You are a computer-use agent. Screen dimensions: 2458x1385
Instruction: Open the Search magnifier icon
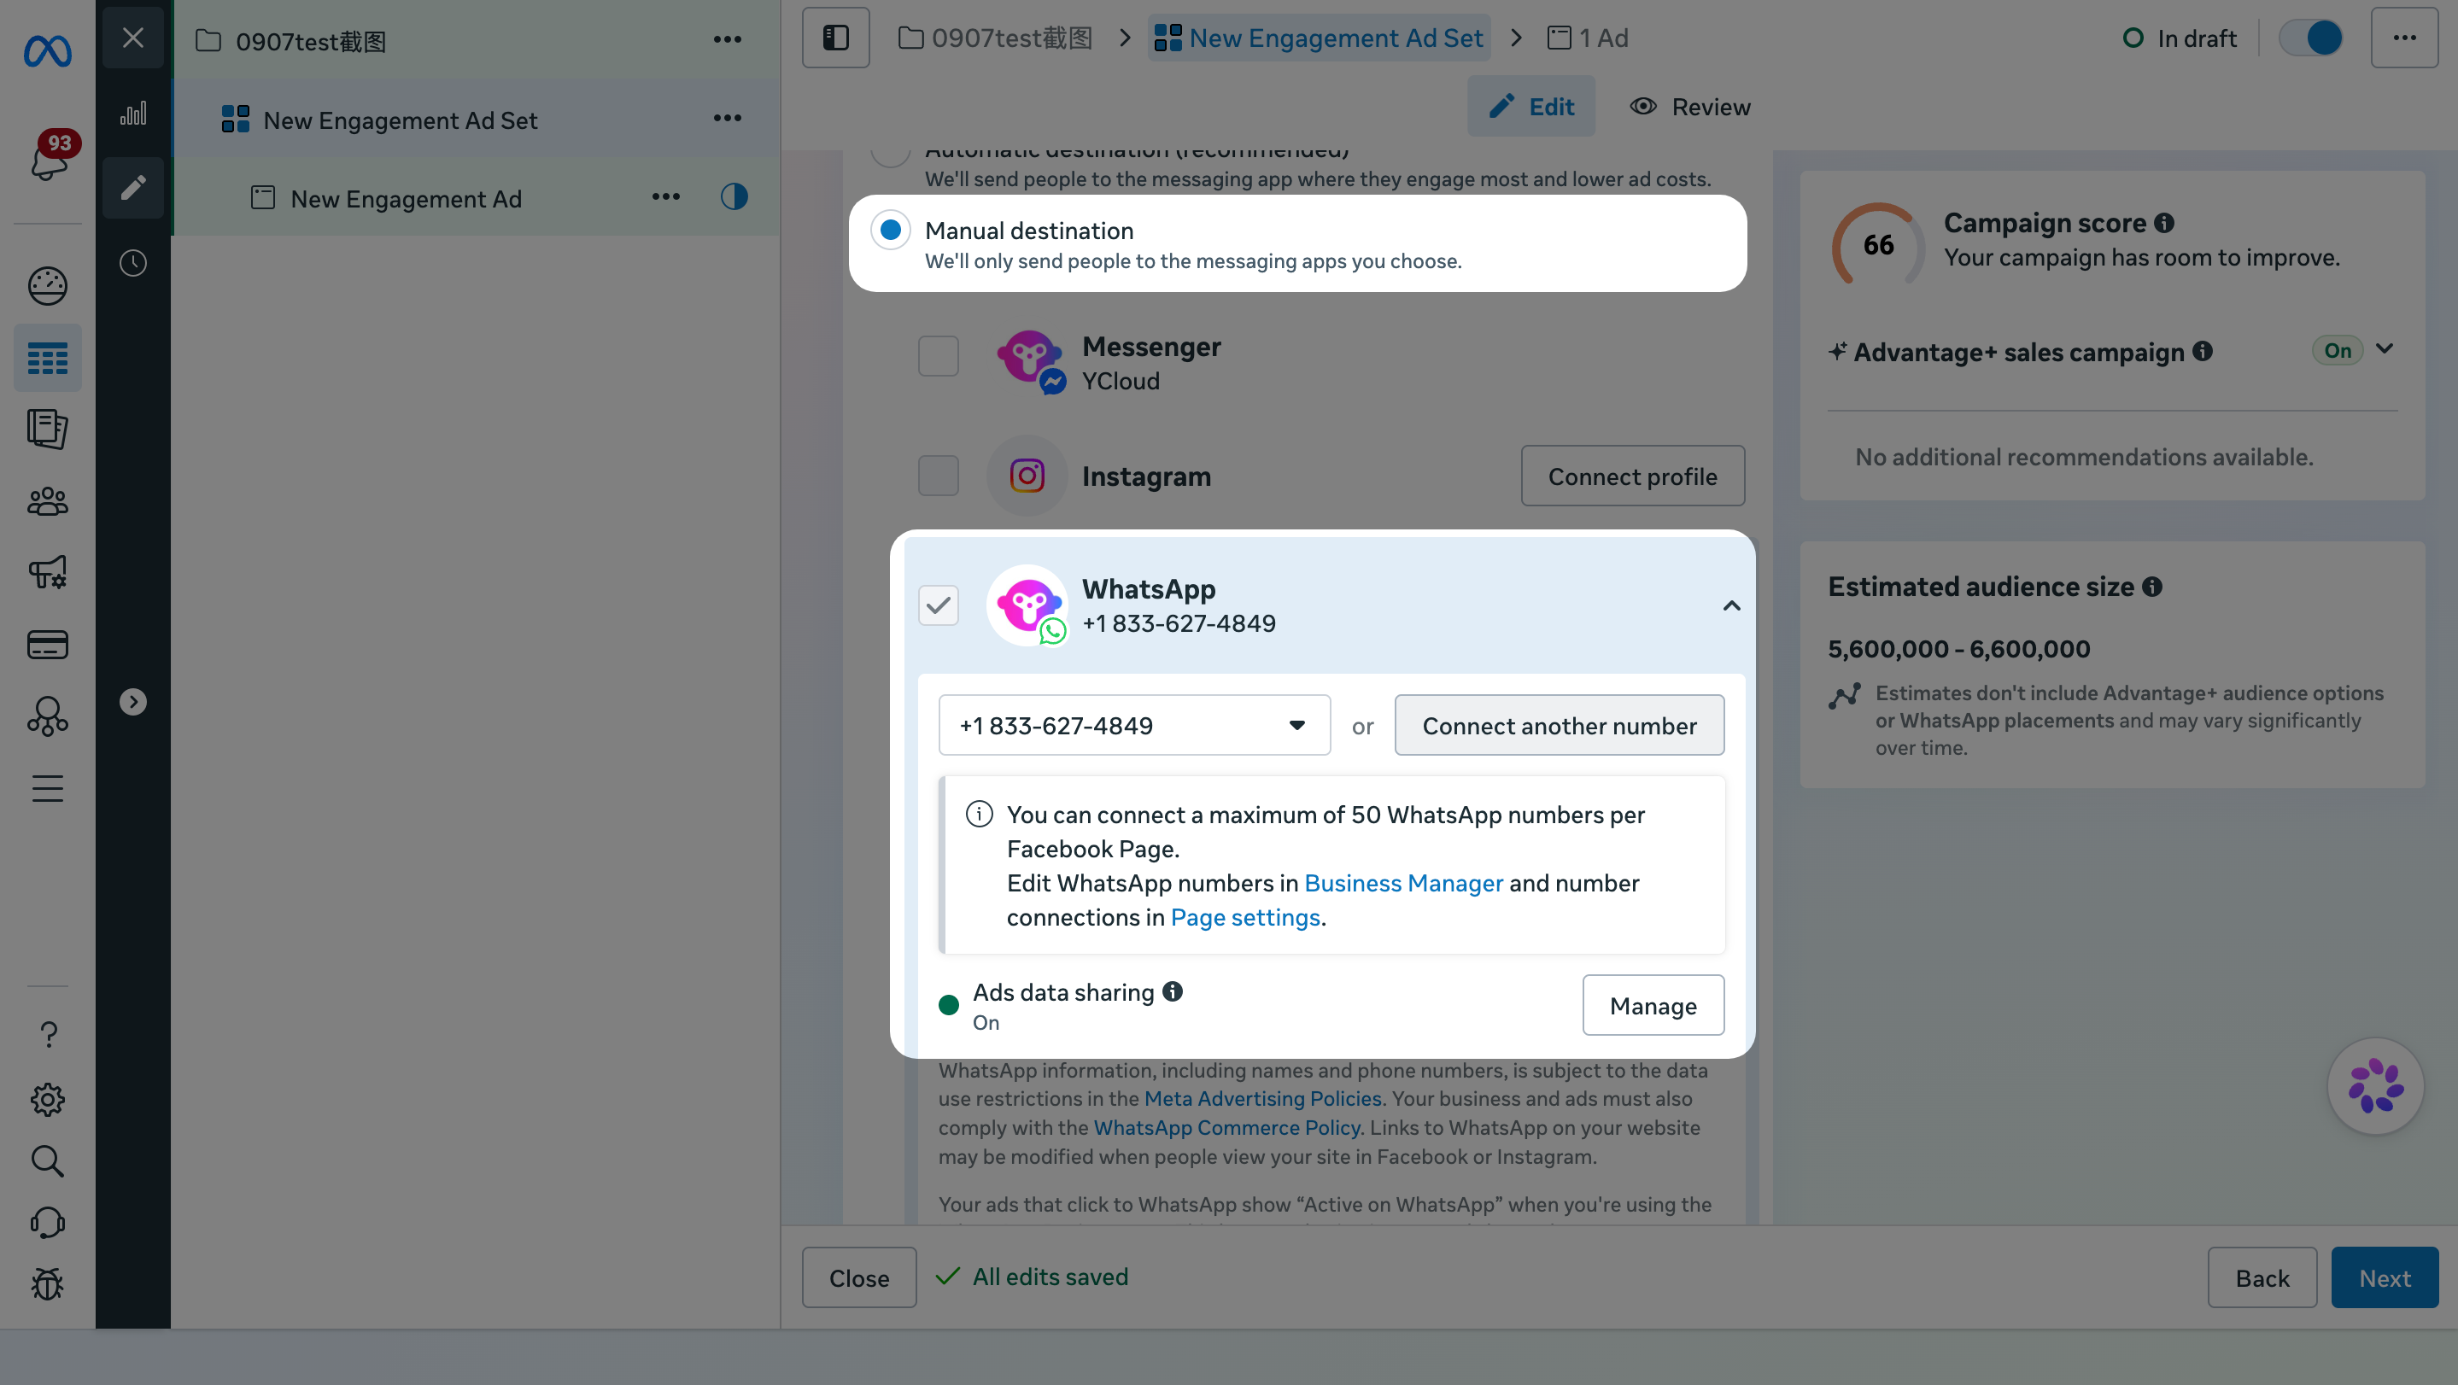click(48, 1162)
